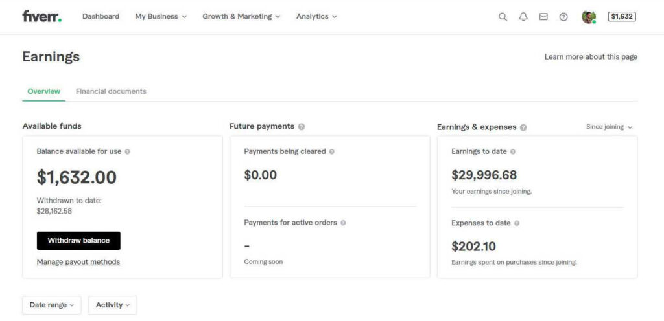
Task: Expand the My Business menu
Action: click(161, 16)
